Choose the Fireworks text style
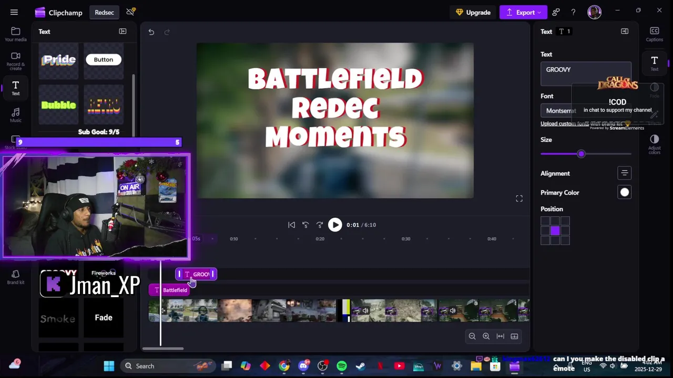Screen dimensions: 673x378 tap(104, 272)
